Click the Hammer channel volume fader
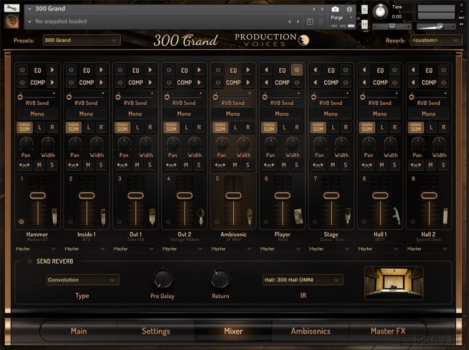This screenshot has width=469, height=350. pos(38,196)
